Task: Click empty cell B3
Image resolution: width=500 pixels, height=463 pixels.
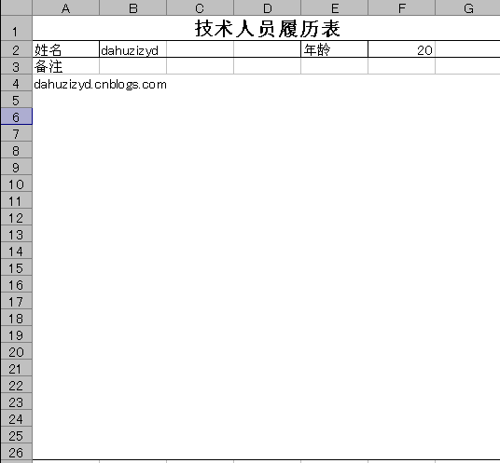Action: (x=133, y=66)
